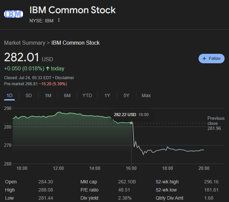Click the Follow button

[211, 59]
